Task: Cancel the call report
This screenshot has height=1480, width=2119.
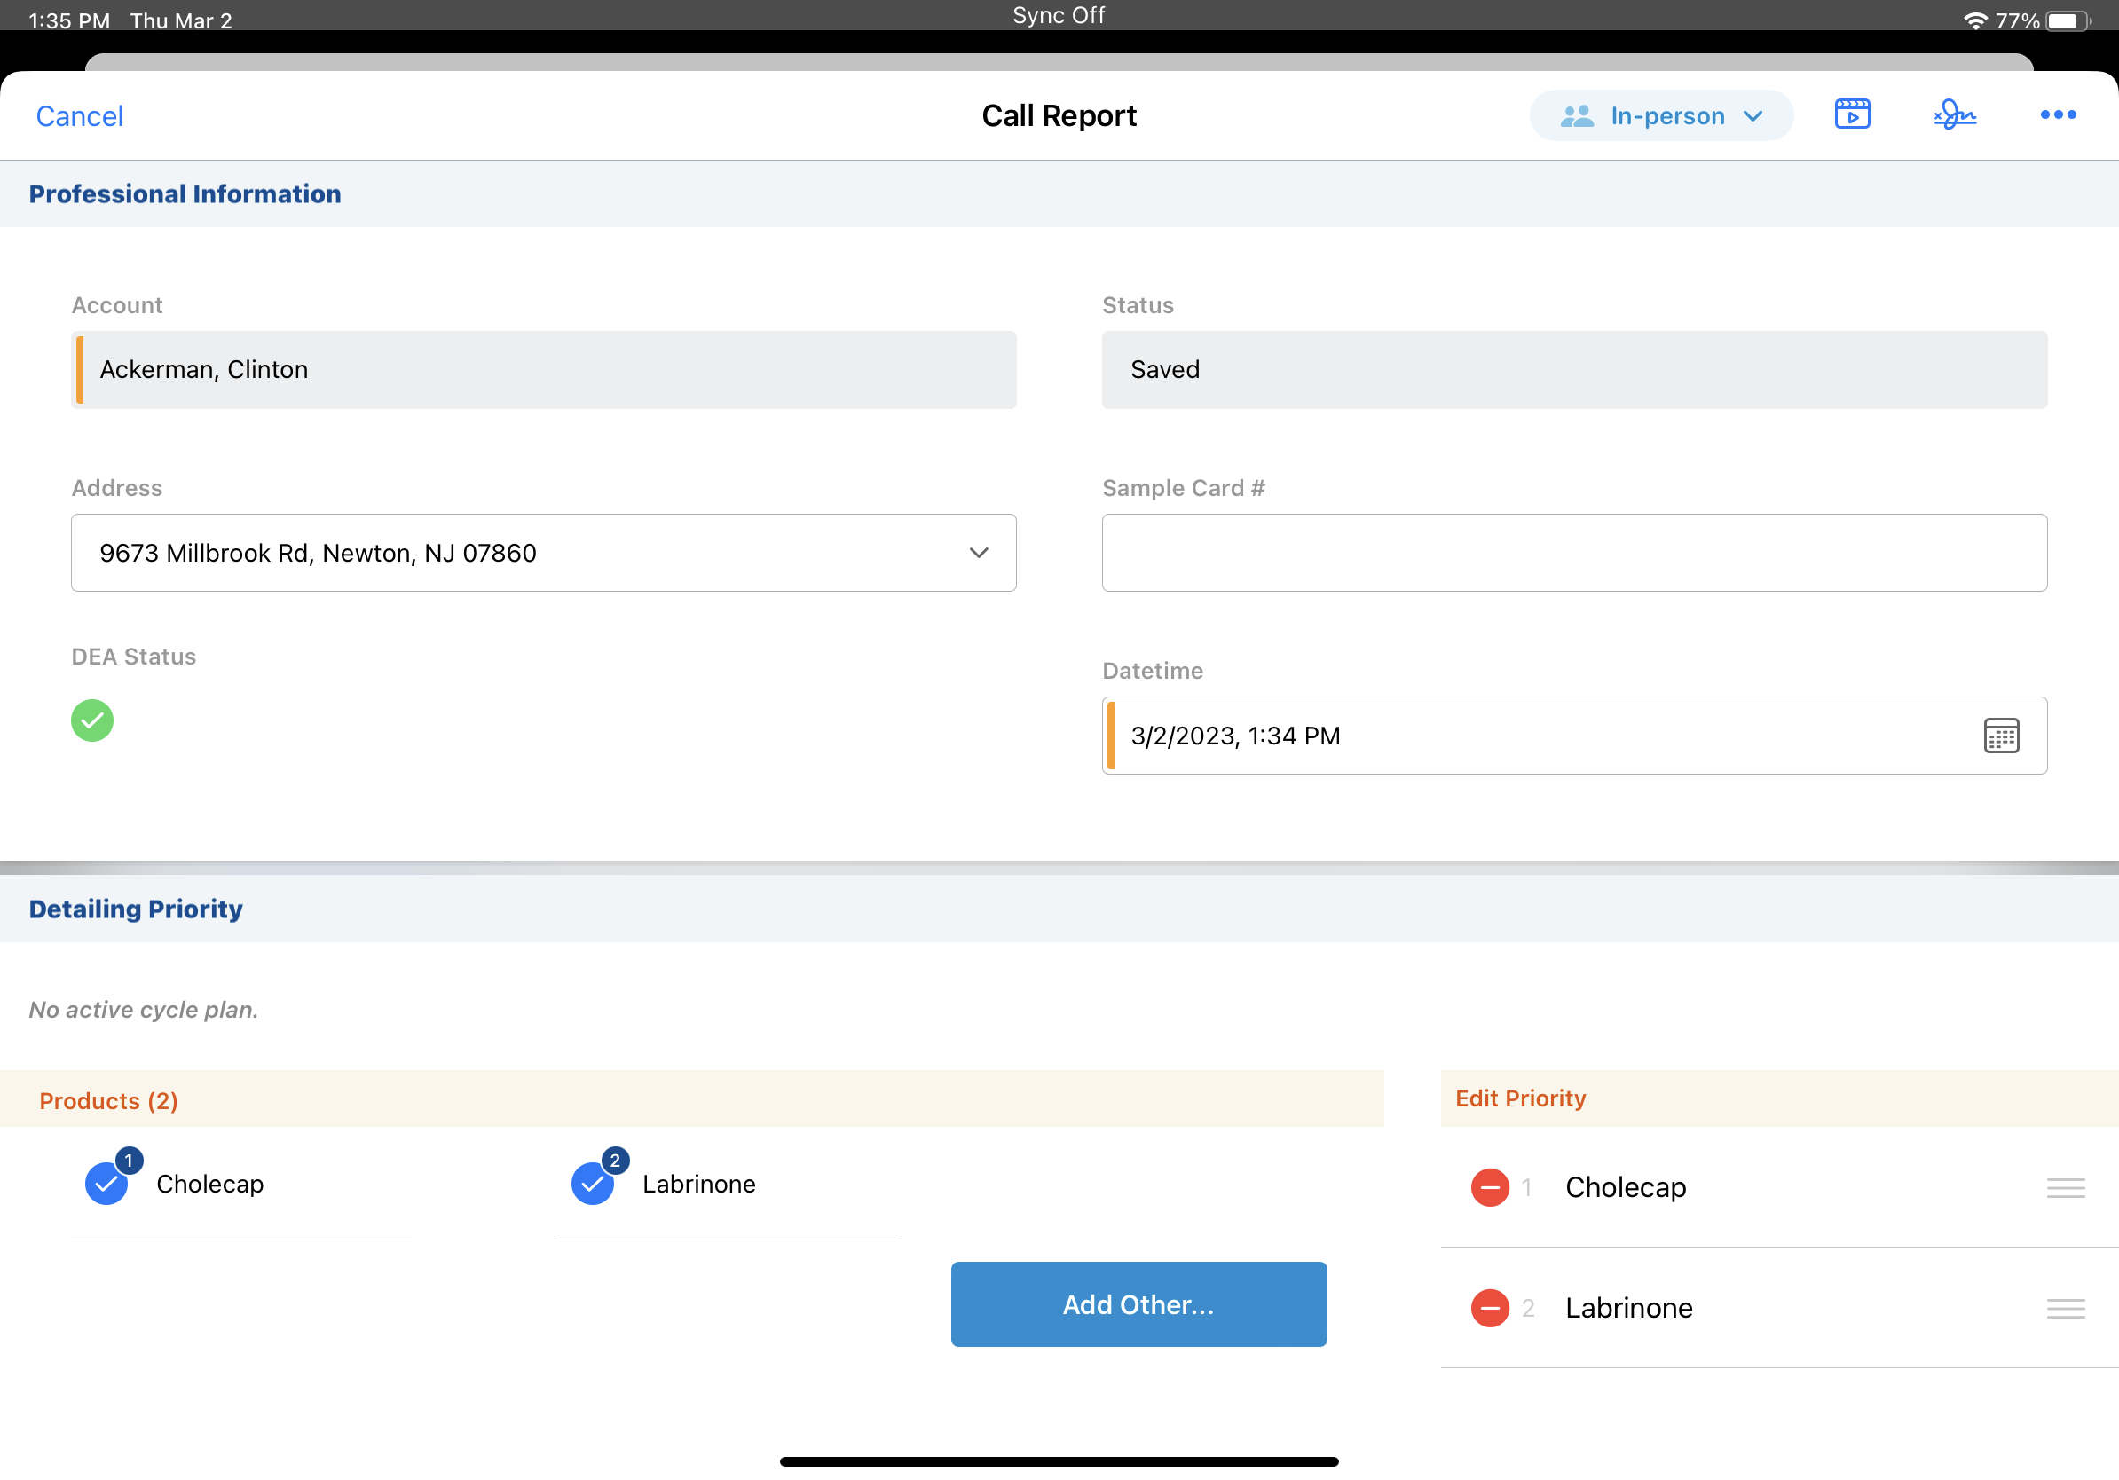Action: pyautogui.click(x=79, y=116)
